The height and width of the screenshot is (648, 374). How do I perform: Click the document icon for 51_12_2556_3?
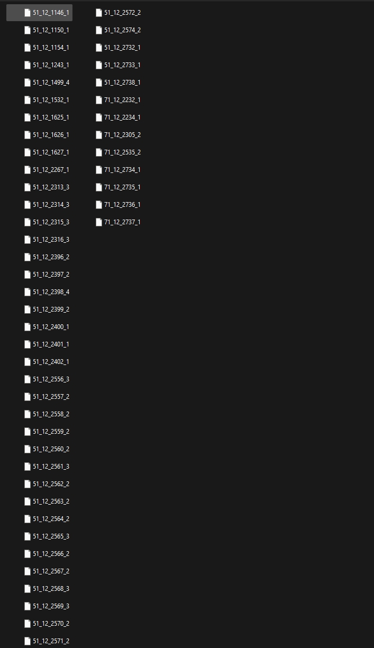coord(27,379)
